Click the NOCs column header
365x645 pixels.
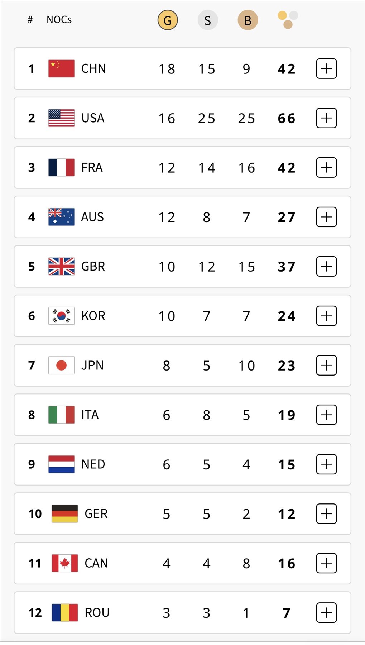coord(59,20)
